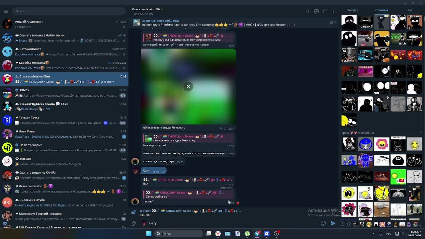
Task: Cancel the blurred media download
Action: point(188,87)
